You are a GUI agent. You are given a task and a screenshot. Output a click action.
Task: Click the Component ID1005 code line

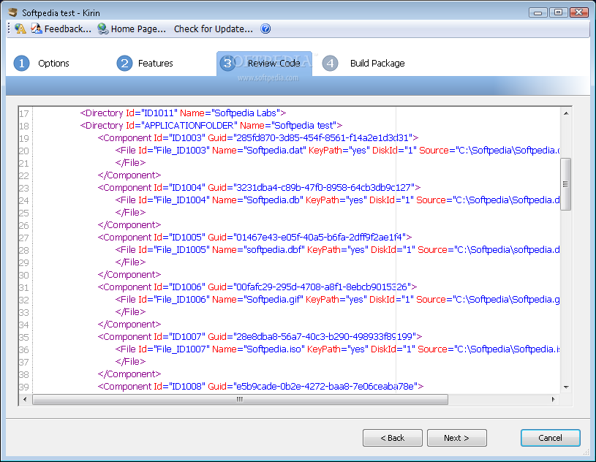click(x=254, y=238)
